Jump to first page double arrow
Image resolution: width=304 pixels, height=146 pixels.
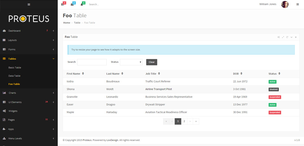[166, 122]
